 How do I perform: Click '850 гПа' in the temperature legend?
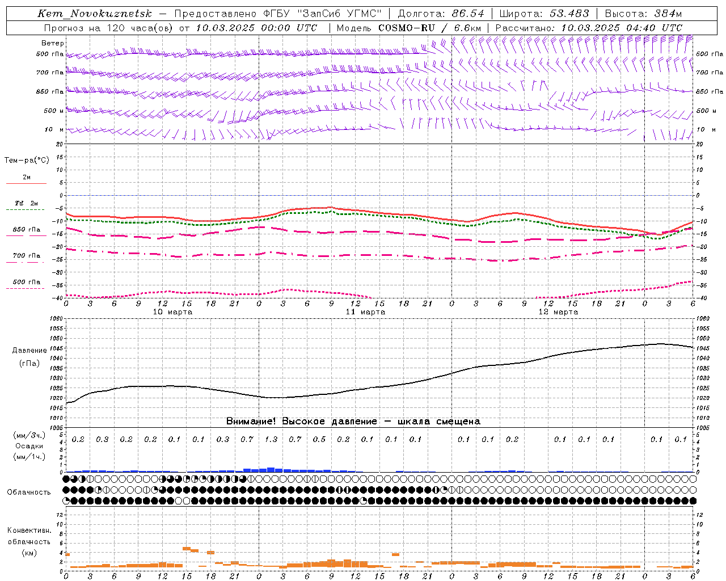click(x=27, y=230)
